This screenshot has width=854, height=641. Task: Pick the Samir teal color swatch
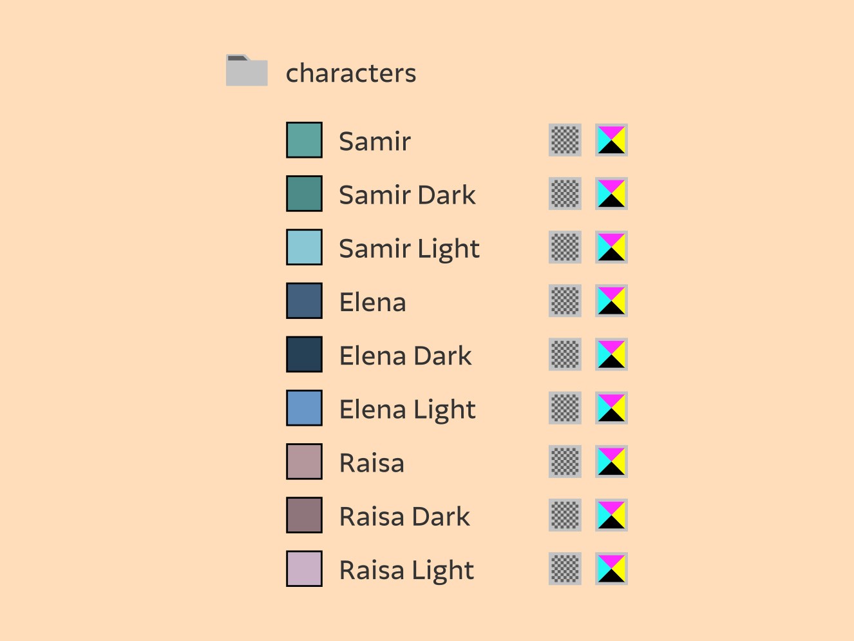304,140
